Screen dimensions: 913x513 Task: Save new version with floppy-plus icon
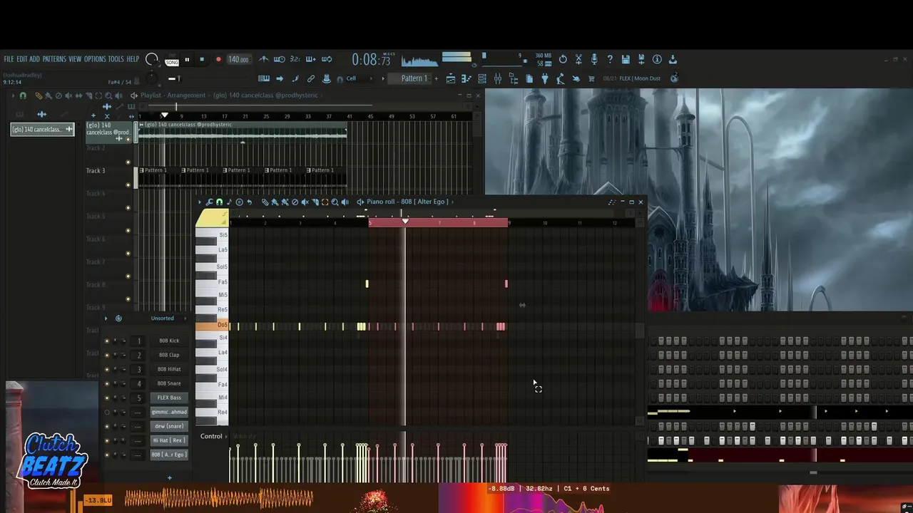coord(642,59)
